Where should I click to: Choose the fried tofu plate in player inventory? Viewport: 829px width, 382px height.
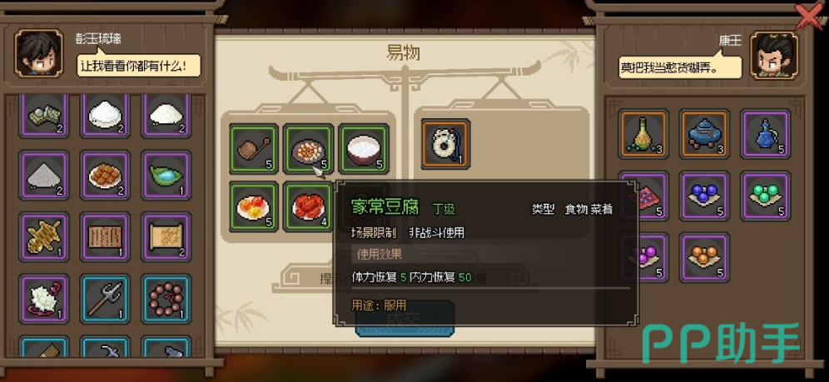[x=105, y=175]
